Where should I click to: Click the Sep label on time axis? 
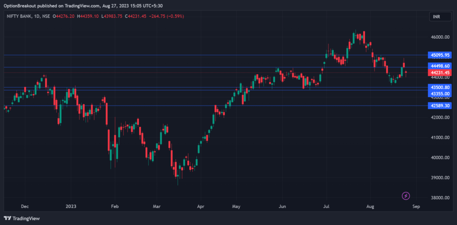point(416,206)
